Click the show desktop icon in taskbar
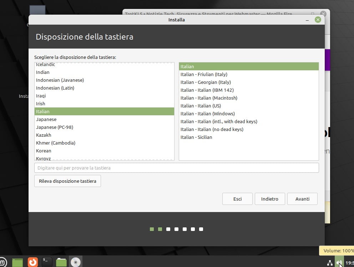Screen dimensions: 354x267 click(17, 262)
